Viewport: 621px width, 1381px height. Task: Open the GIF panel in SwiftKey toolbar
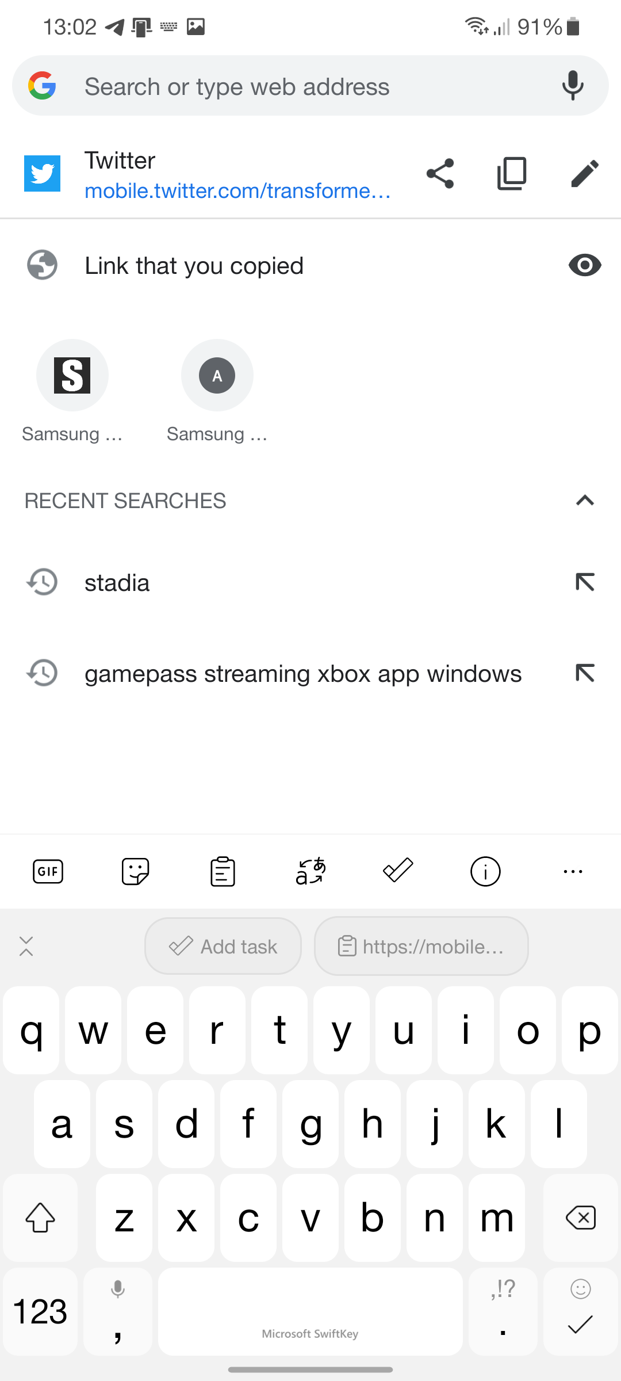point(48,871)
